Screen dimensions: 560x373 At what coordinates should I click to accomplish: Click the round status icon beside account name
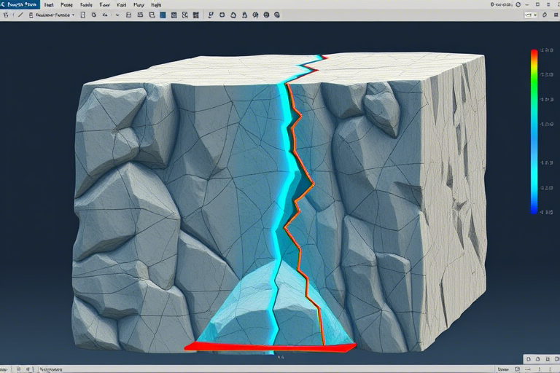click(518, 4)
